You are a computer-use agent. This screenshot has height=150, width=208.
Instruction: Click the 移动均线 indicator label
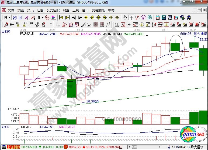point(27,34)
